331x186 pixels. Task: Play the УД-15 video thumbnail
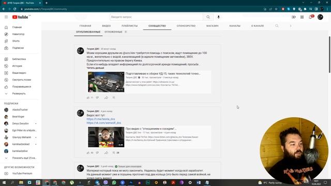[106, 82]
